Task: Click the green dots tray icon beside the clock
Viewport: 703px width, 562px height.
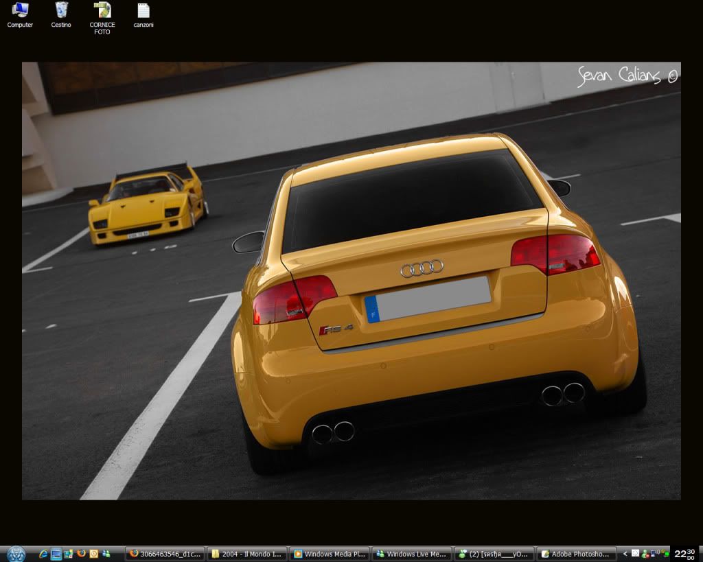Action: (665, 554)
